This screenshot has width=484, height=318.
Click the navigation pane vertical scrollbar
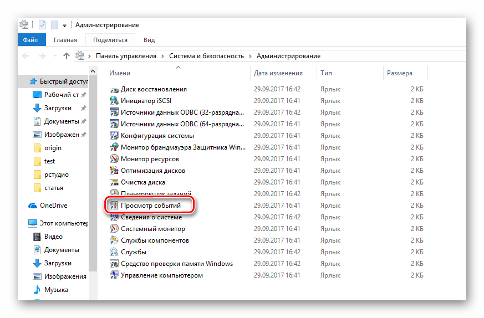93,166
